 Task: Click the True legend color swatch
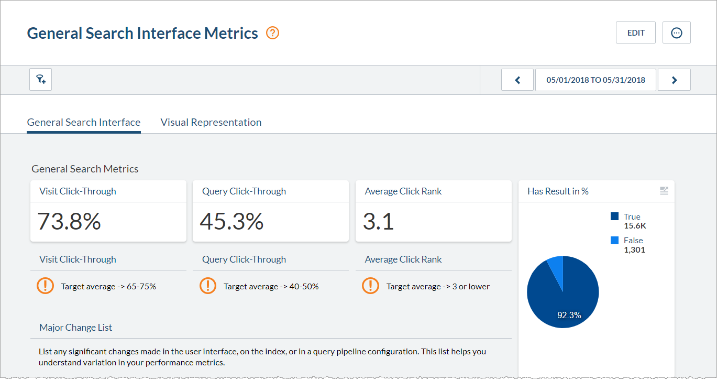(x=615, y=216)
